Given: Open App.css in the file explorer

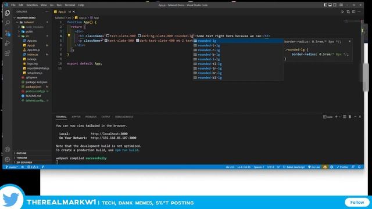Looking at the screenshot, I should coord(31,41).
